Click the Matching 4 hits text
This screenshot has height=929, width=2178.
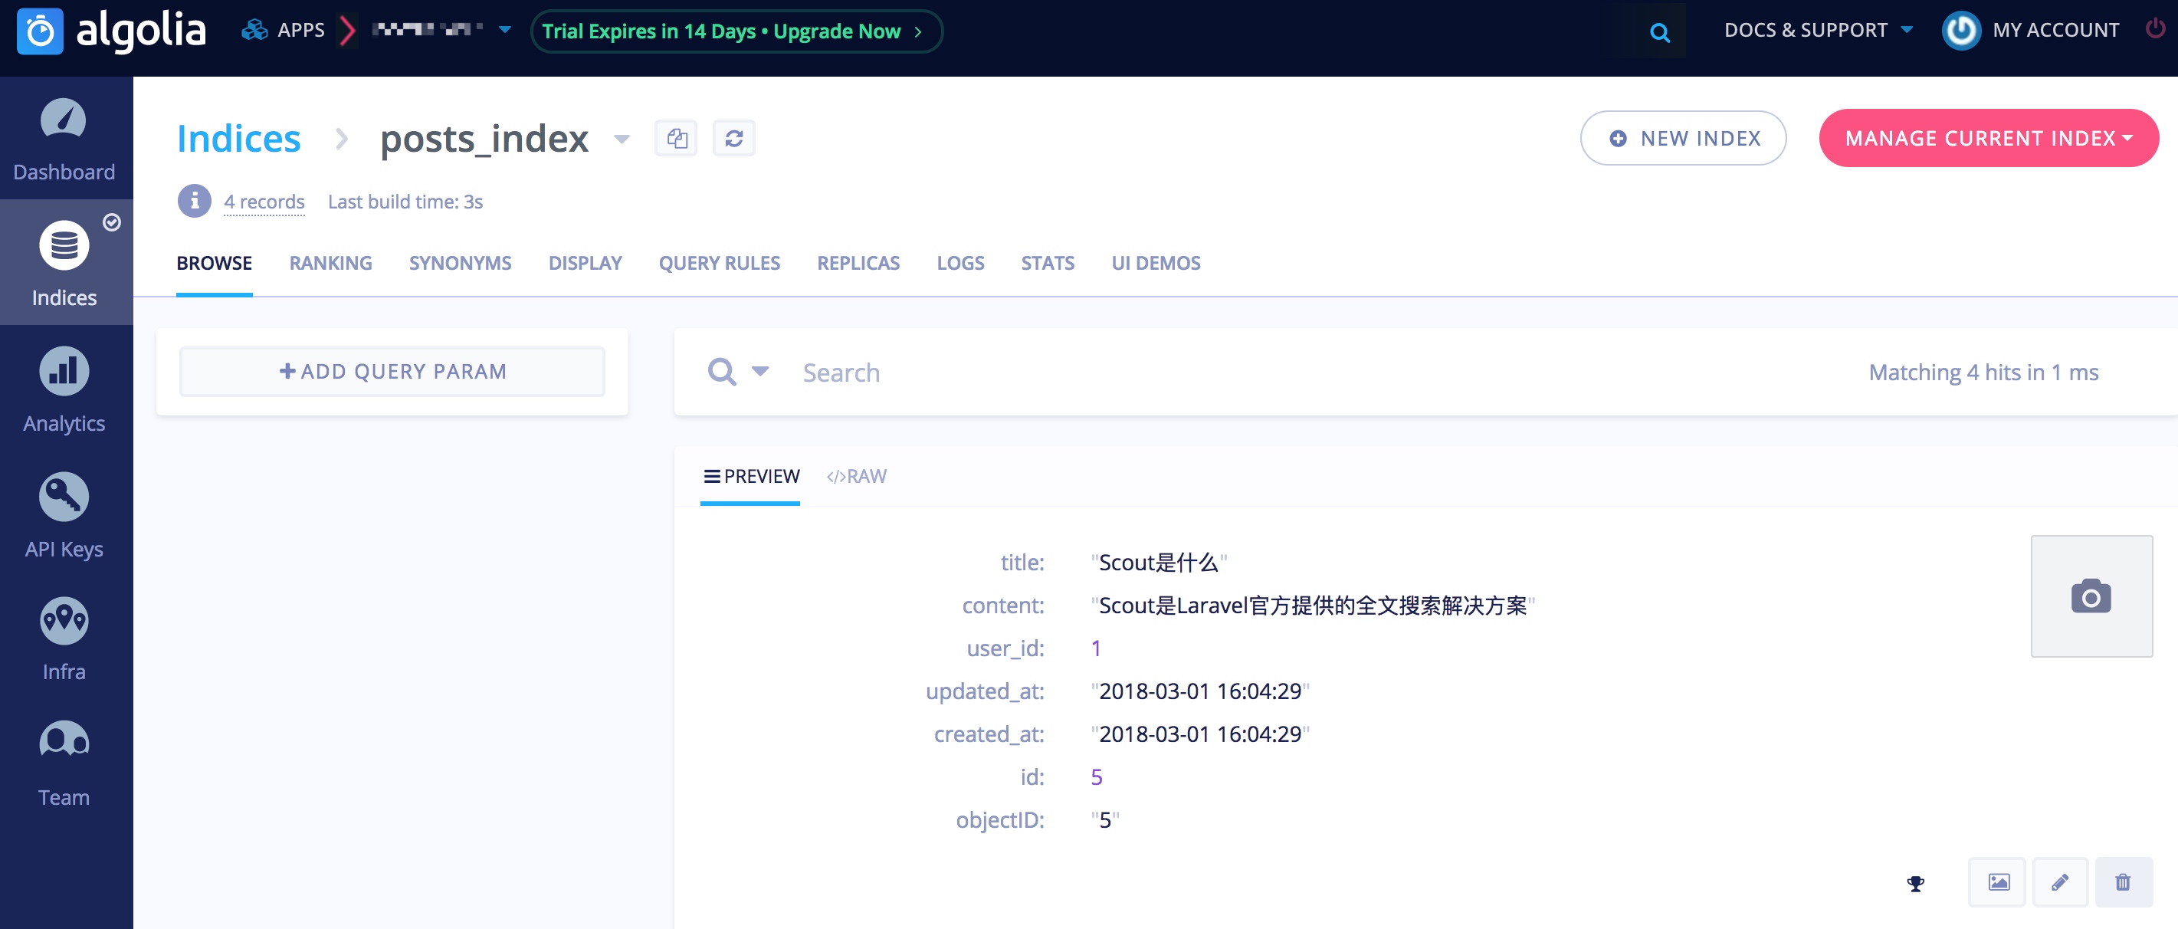point(1983,372)
